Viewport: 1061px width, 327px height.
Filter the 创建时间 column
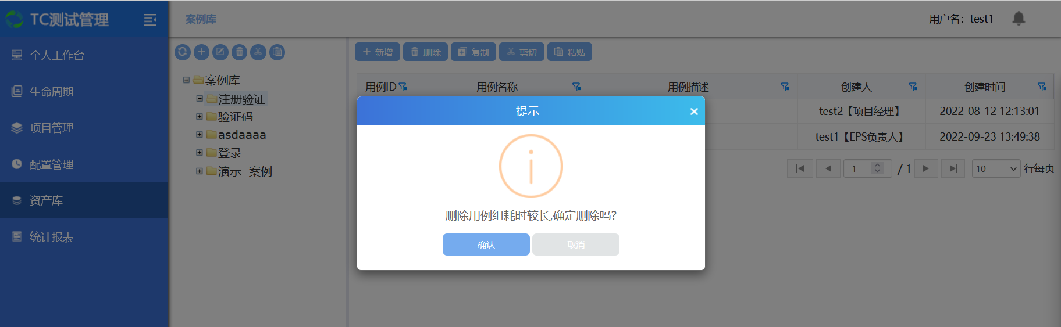1041,87
